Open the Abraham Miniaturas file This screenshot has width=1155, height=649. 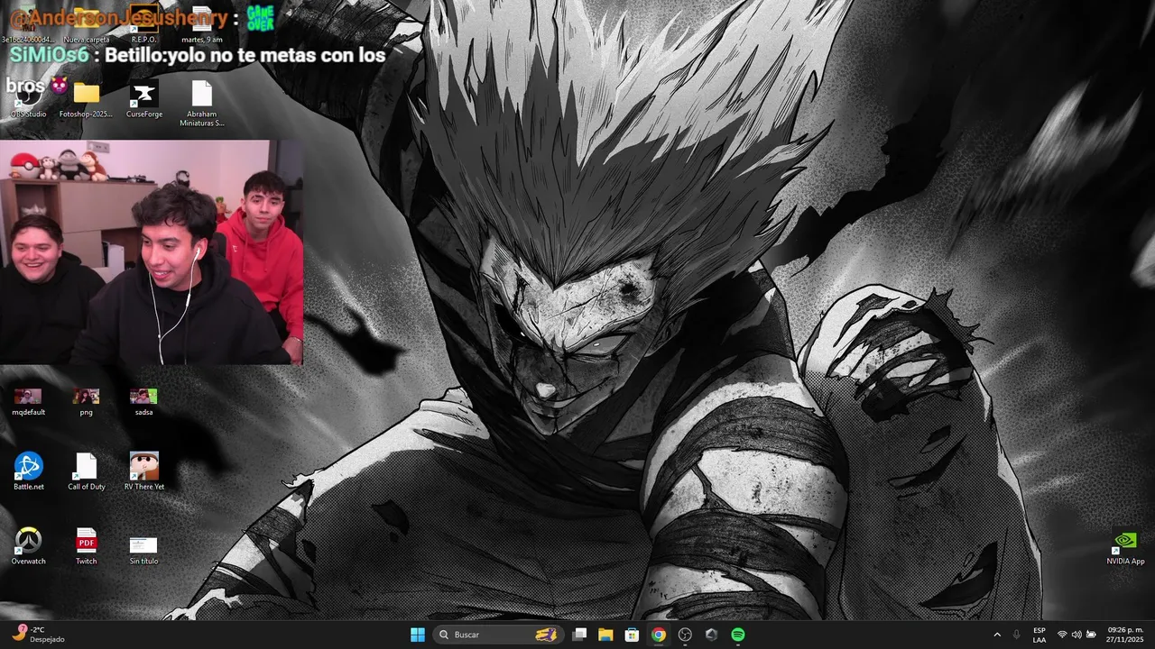(x=201, y=104)
